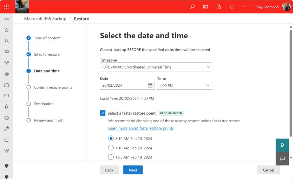293x179 pixels.
Task: Open Teams and groups icon in sidebar
Action: pos(7,63)
